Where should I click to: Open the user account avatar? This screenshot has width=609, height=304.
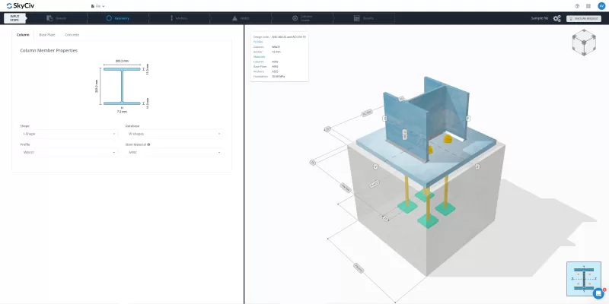point(601,6)
